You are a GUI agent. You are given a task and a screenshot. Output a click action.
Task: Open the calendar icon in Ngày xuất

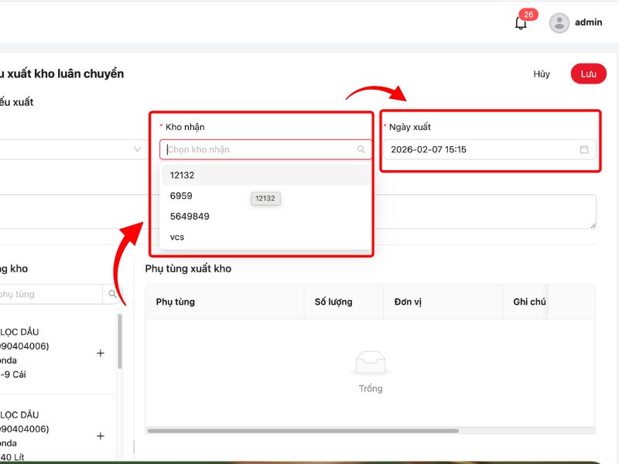coord(584,149)
